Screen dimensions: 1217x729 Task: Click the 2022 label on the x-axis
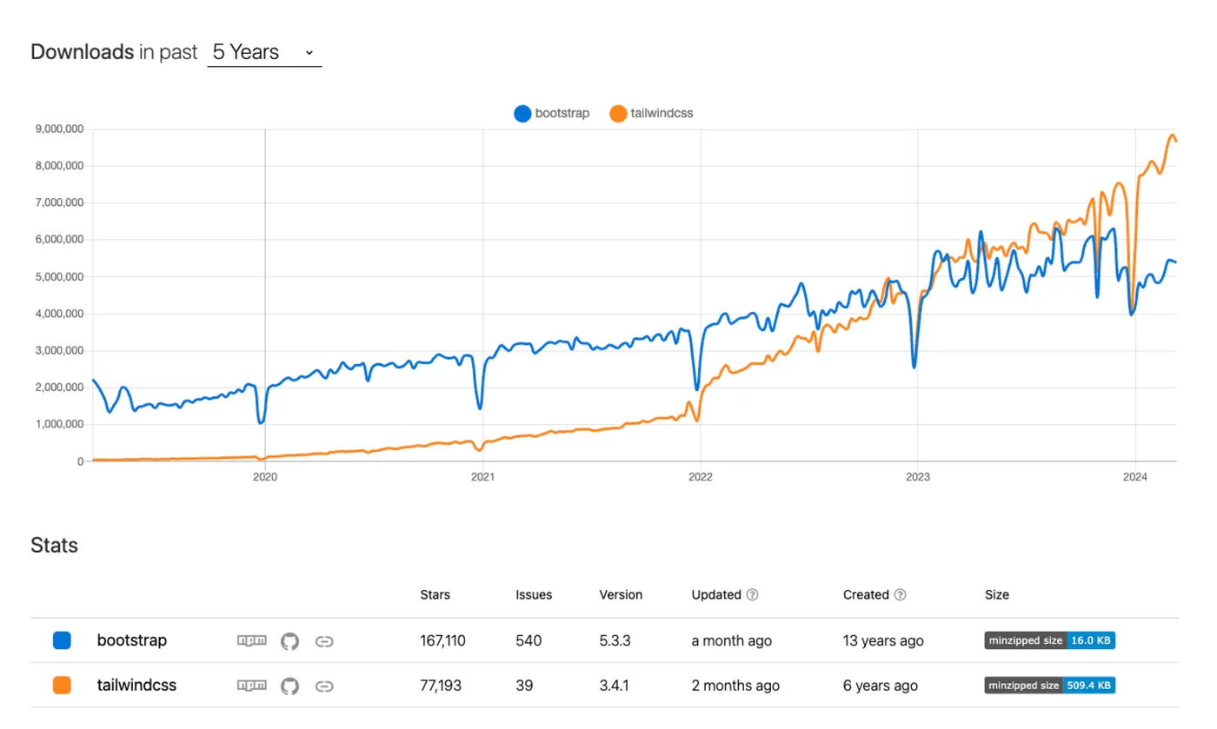tap(700, 476)
